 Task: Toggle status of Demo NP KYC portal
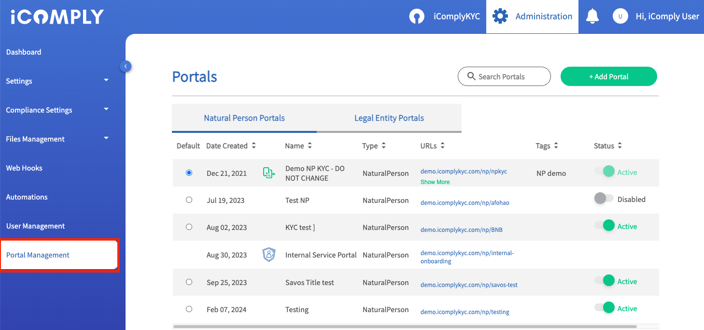click(x=605, y=171)
